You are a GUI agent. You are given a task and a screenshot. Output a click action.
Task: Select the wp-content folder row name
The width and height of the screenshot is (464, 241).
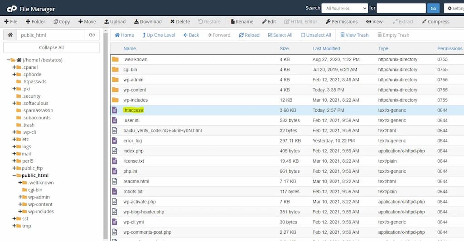point(135,90)
